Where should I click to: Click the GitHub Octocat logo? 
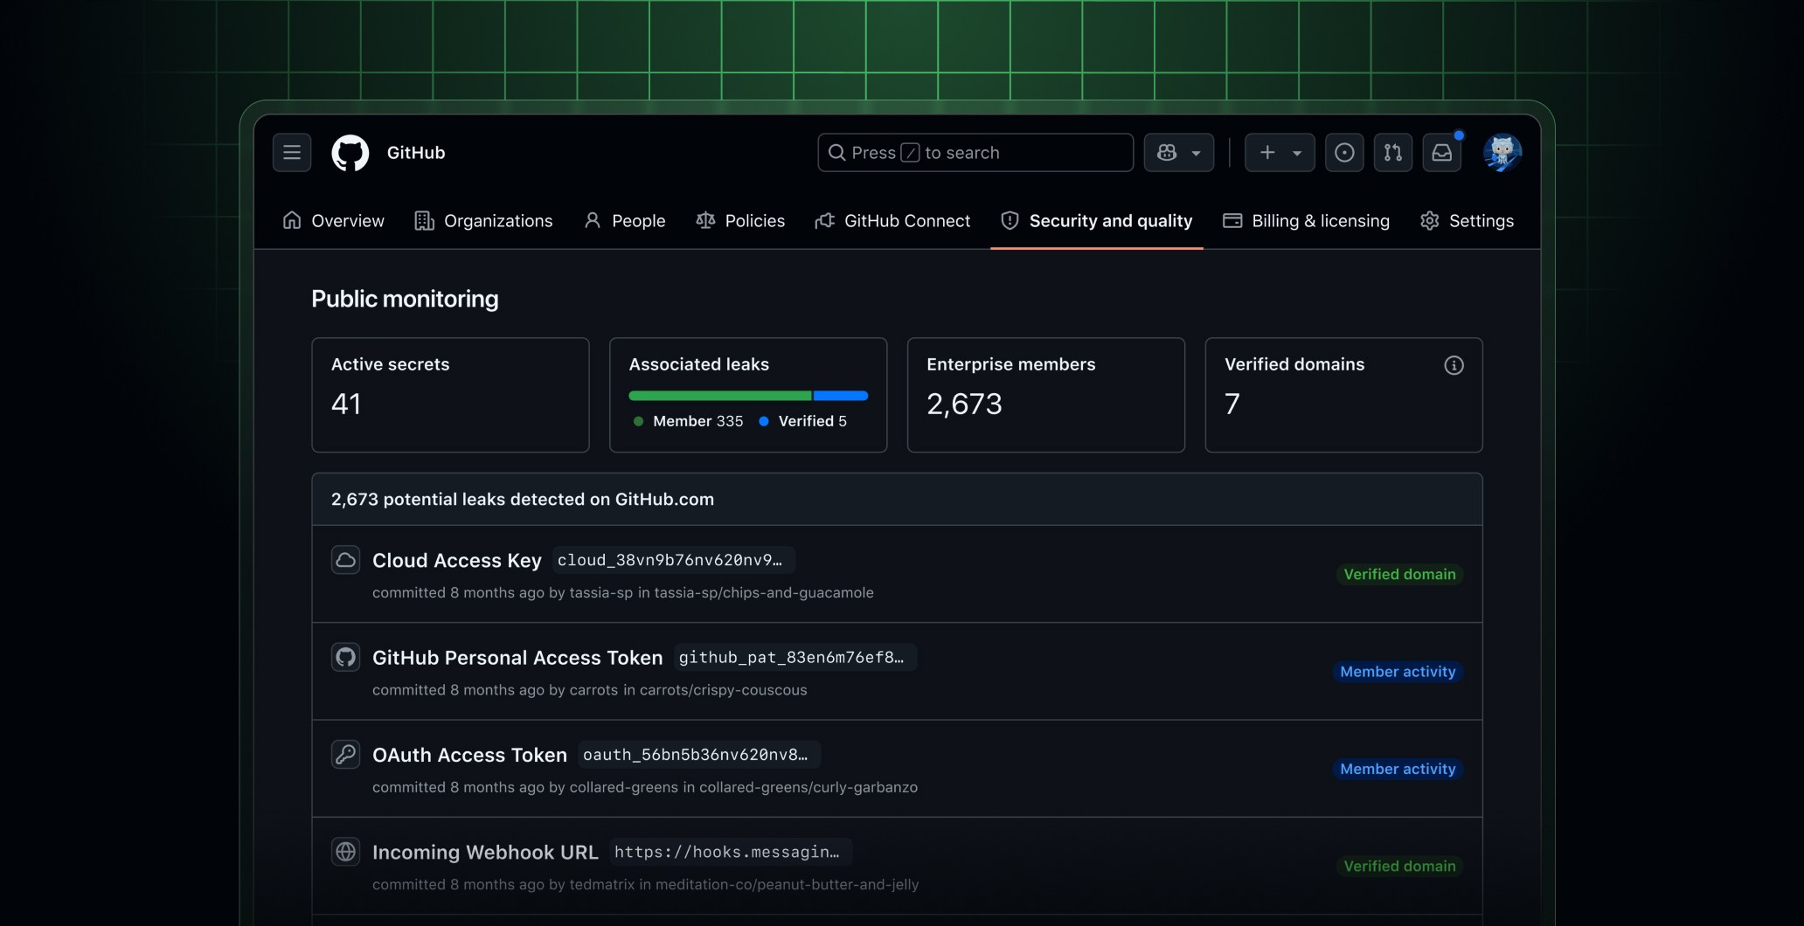pos(350,153)
